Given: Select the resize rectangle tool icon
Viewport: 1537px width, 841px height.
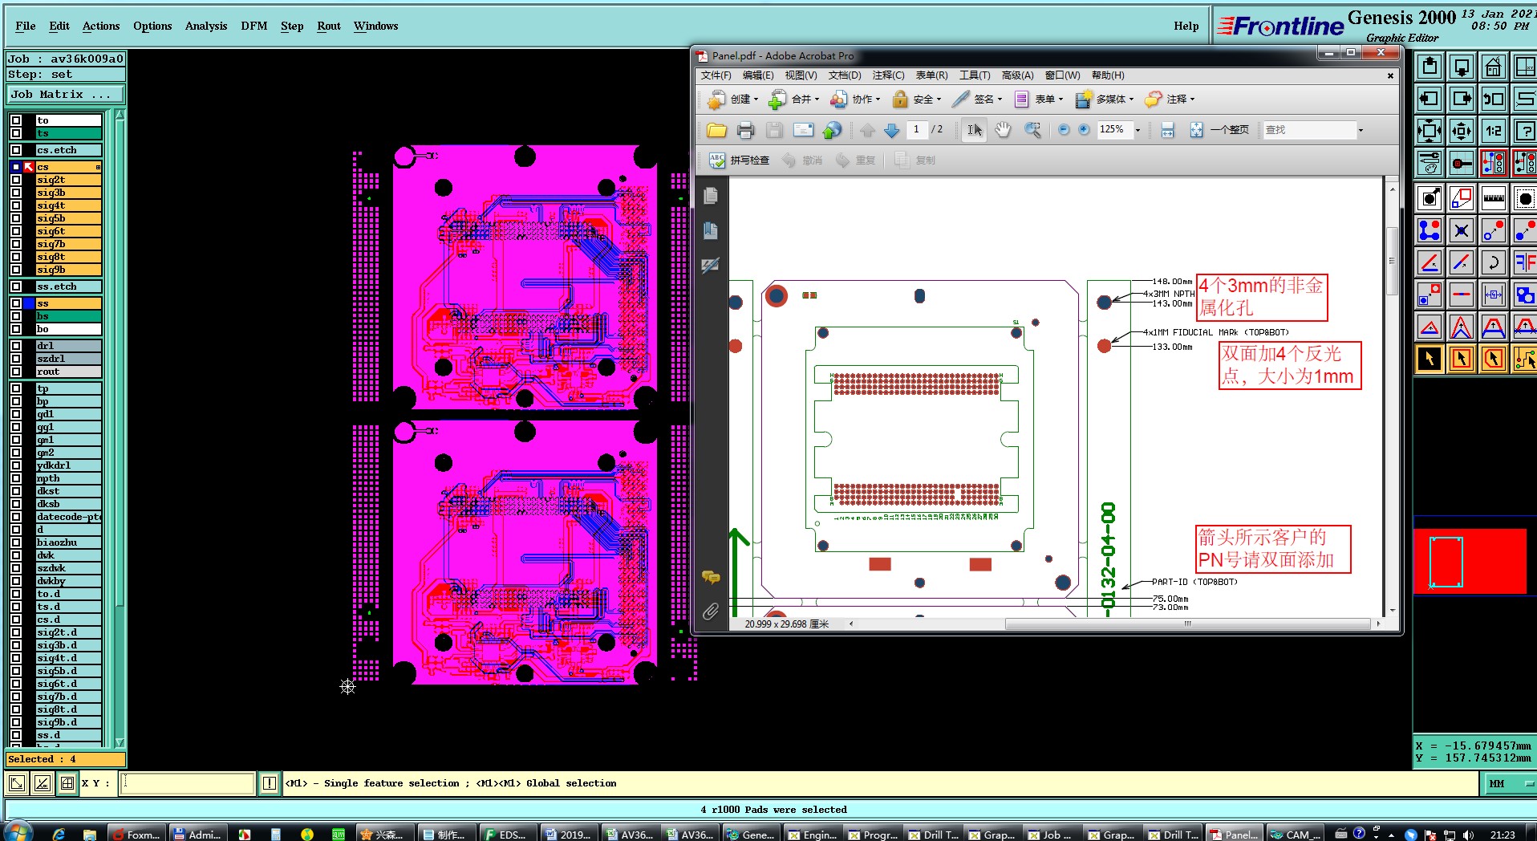Looking at the screenshot, I should click(x=1462, y=198).
